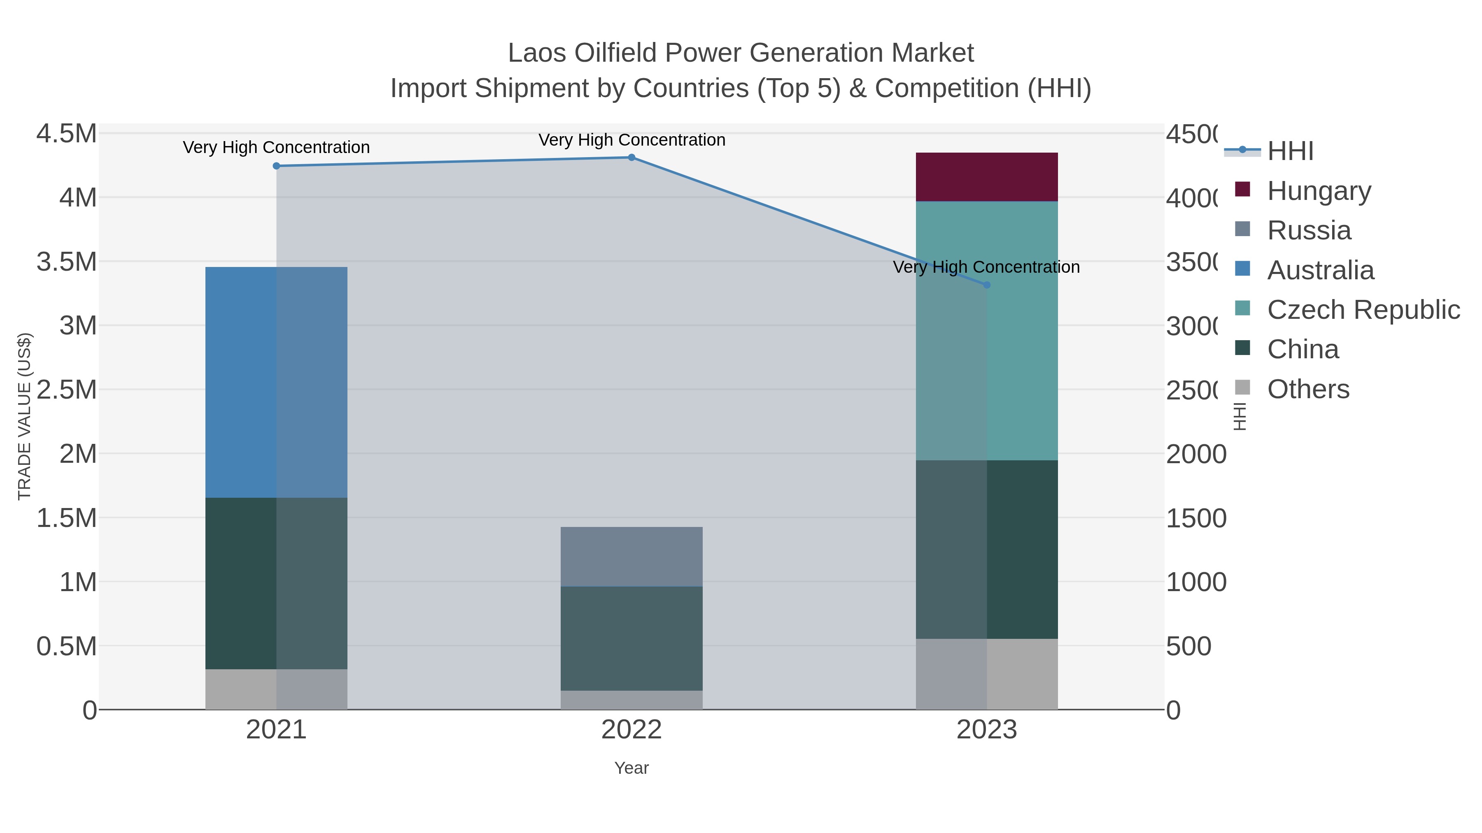Click the Hungary maroon color swatch
Viewport: 1482px width, 833px height.
click(1243, 189)
